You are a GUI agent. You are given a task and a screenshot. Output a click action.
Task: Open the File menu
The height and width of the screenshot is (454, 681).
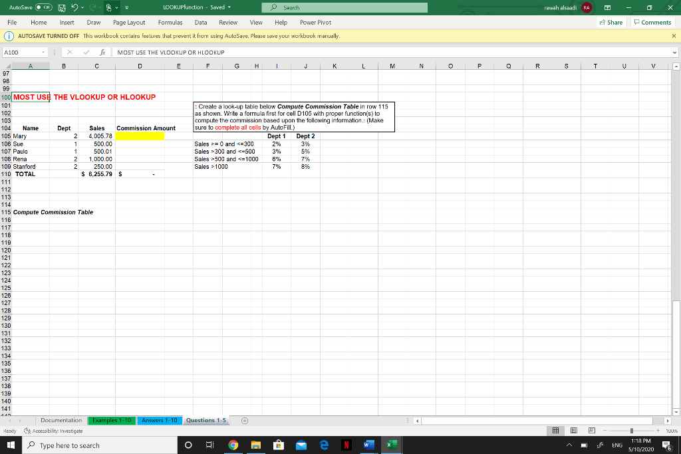[x=12, y=22]
